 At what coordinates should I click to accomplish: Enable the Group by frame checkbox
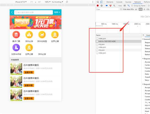click(x=132, y=5)
